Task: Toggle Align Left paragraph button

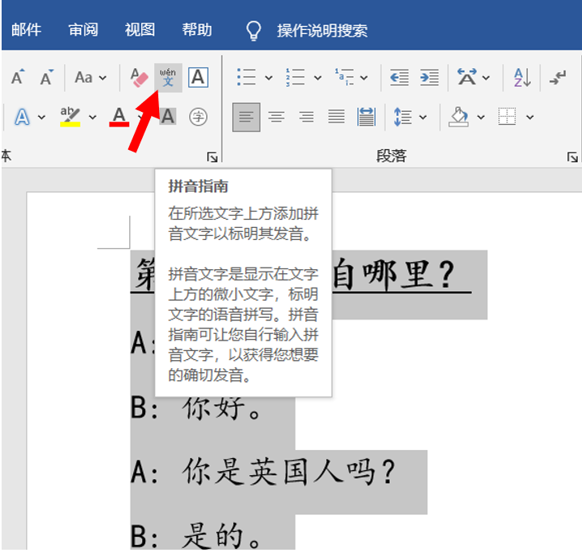Action: [246, 118]
